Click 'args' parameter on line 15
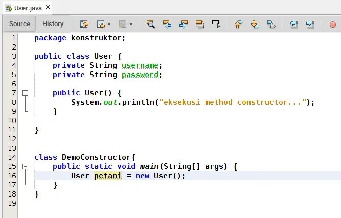This screenshot has width=341, height=218. (214, 167)
